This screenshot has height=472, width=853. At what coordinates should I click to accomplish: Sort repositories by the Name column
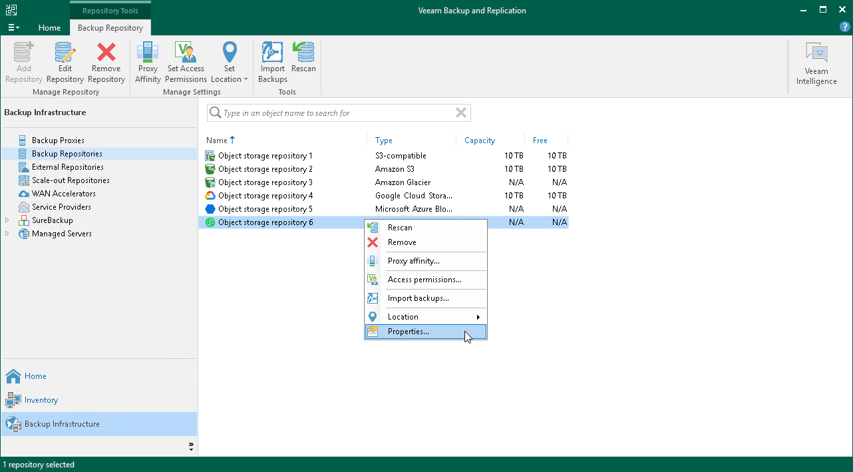tap(218, 140)
